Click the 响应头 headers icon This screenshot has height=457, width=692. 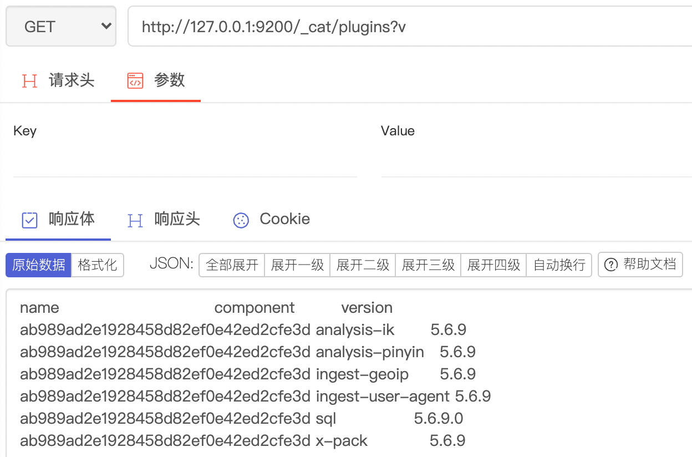(x=135, y=220)
